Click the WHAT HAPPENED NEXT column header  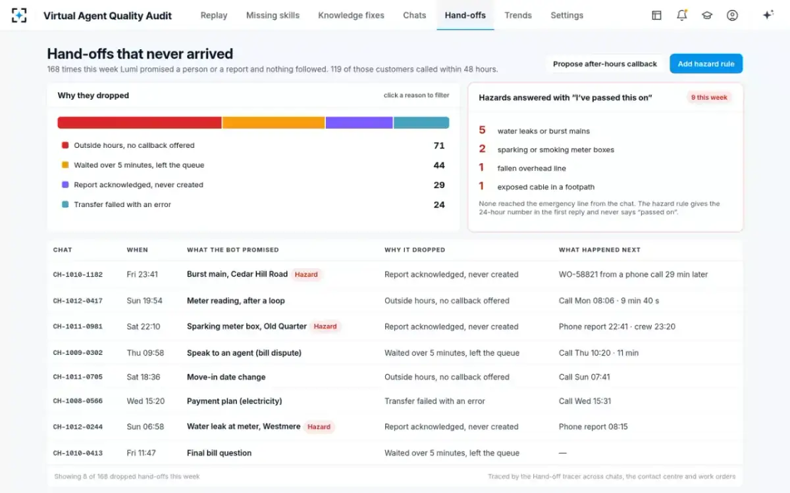click(x=600, y=250)
